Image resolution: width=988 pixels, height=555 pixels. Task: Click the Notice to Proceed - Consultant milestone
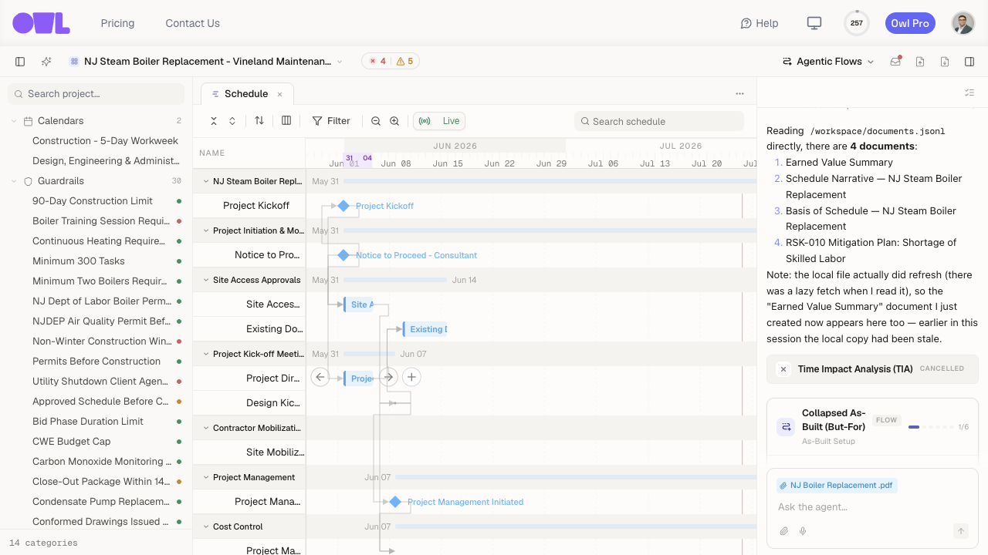coord(343,255)
